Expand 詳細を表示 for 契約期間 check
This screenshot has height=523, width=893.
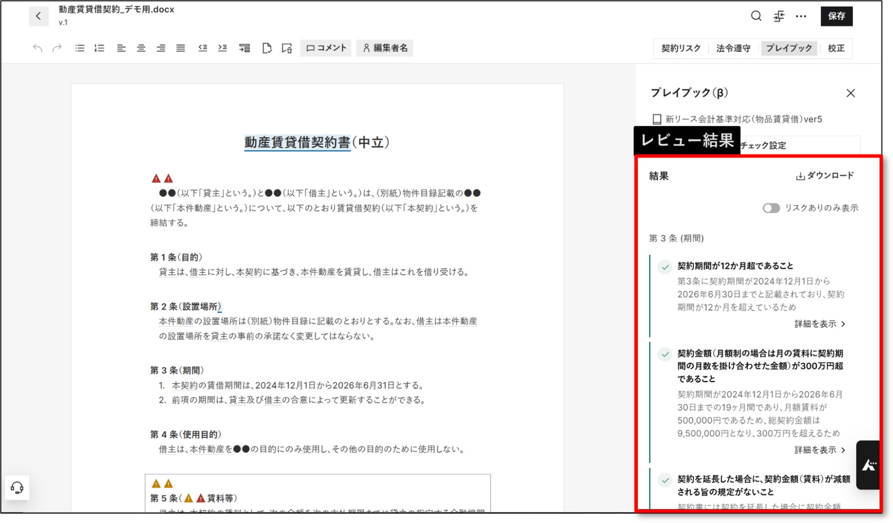click(820, 324)
